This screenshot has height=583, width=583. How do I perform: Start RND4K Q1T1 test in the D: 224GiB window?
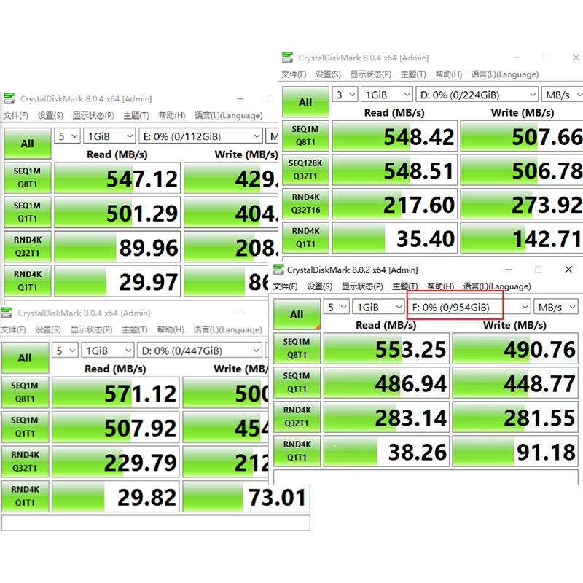[305, 238]
